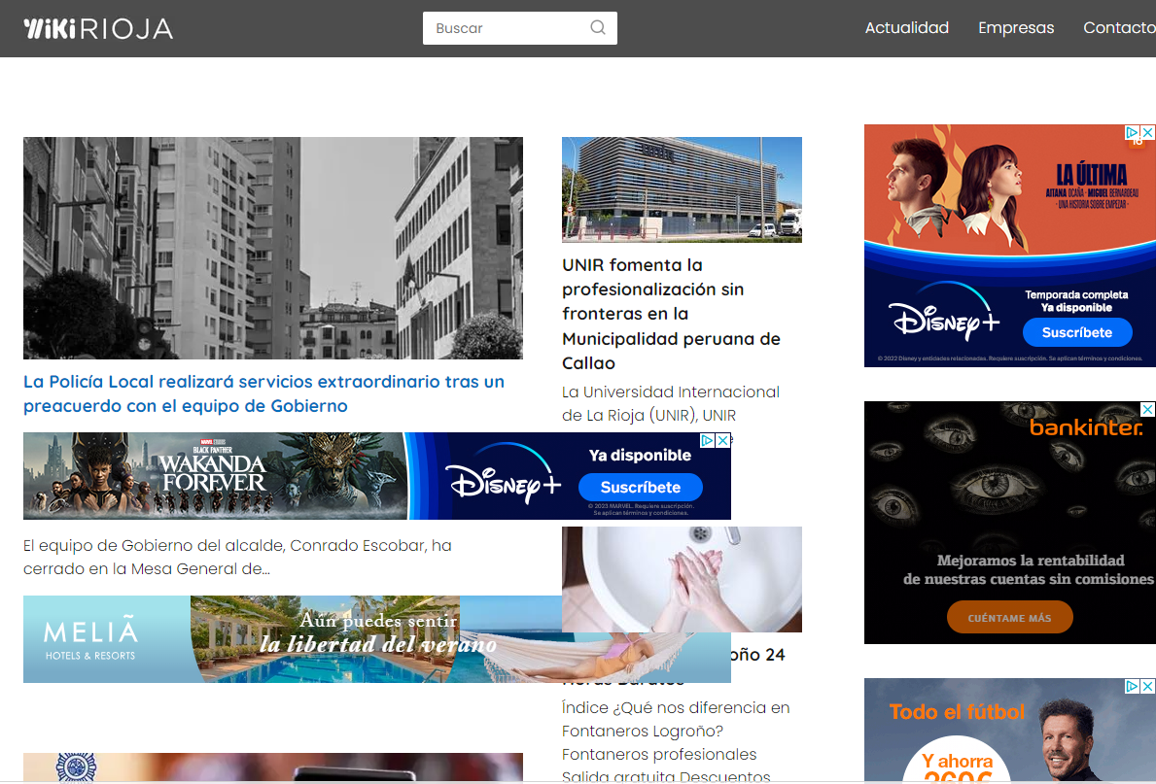
Task: Click 'El equipo de Gobierno del alcalde' excerpt
Action: point(237,557)
